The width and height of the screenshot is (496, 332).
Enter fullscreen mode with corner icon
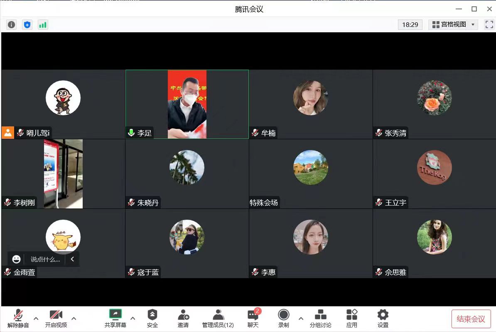click(489, 25)
